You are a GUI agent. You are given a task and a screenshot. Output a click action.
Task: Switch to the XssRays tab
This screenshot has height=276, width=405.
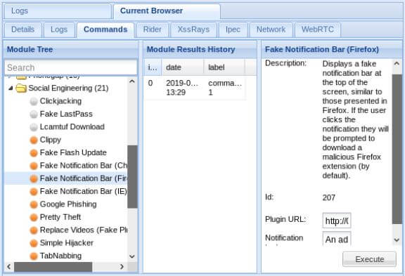[x=193, y=29]
